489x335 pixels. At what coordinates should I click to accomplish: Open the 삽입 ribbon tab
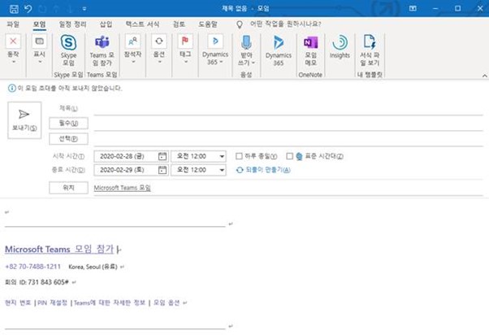click(x=106, y=24)
